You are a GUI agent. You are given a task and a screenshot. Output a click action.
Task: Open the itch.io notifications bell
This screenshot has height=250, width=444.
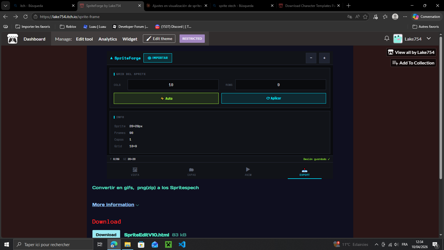coord(387,39)
